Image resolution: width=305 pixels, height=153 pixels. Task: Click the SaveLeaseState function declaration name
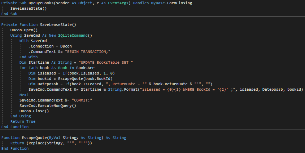point(56,24)
